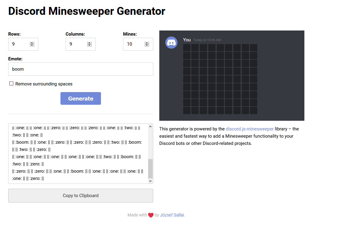Click the Discord avatar icon
Image resolution: width=360 pixels, height=227 pixels.
[x=171, y=43]
